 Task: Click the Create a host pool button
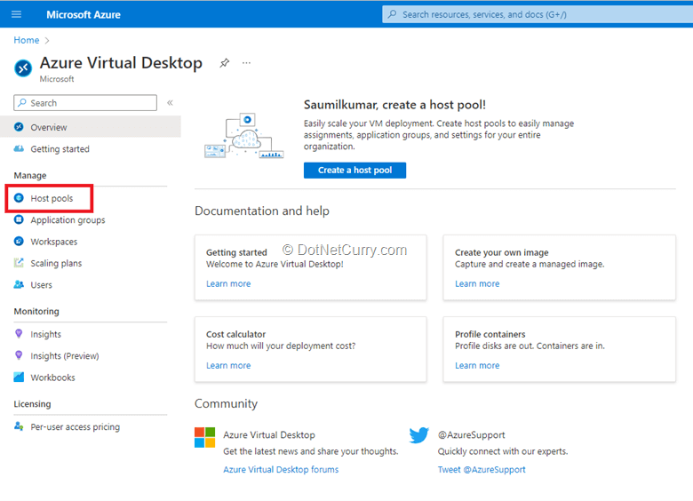pos(354,170)
